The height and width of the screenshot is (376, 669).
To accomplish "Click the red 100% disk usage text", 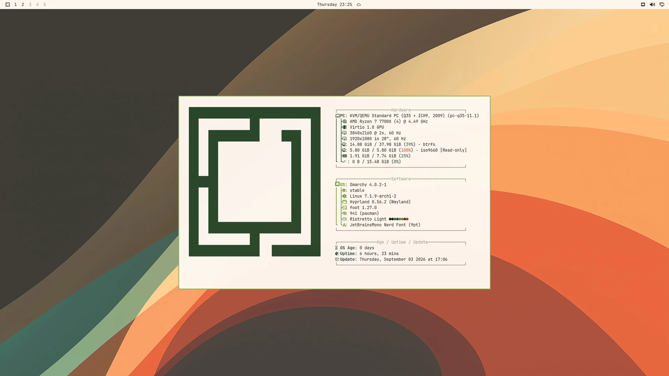I will click(406, 150).
